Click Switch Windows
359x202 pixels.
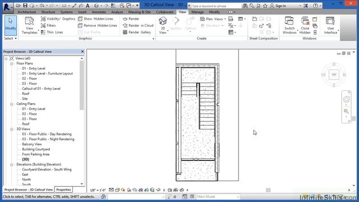pyautogui.click(x=289, y=25)
